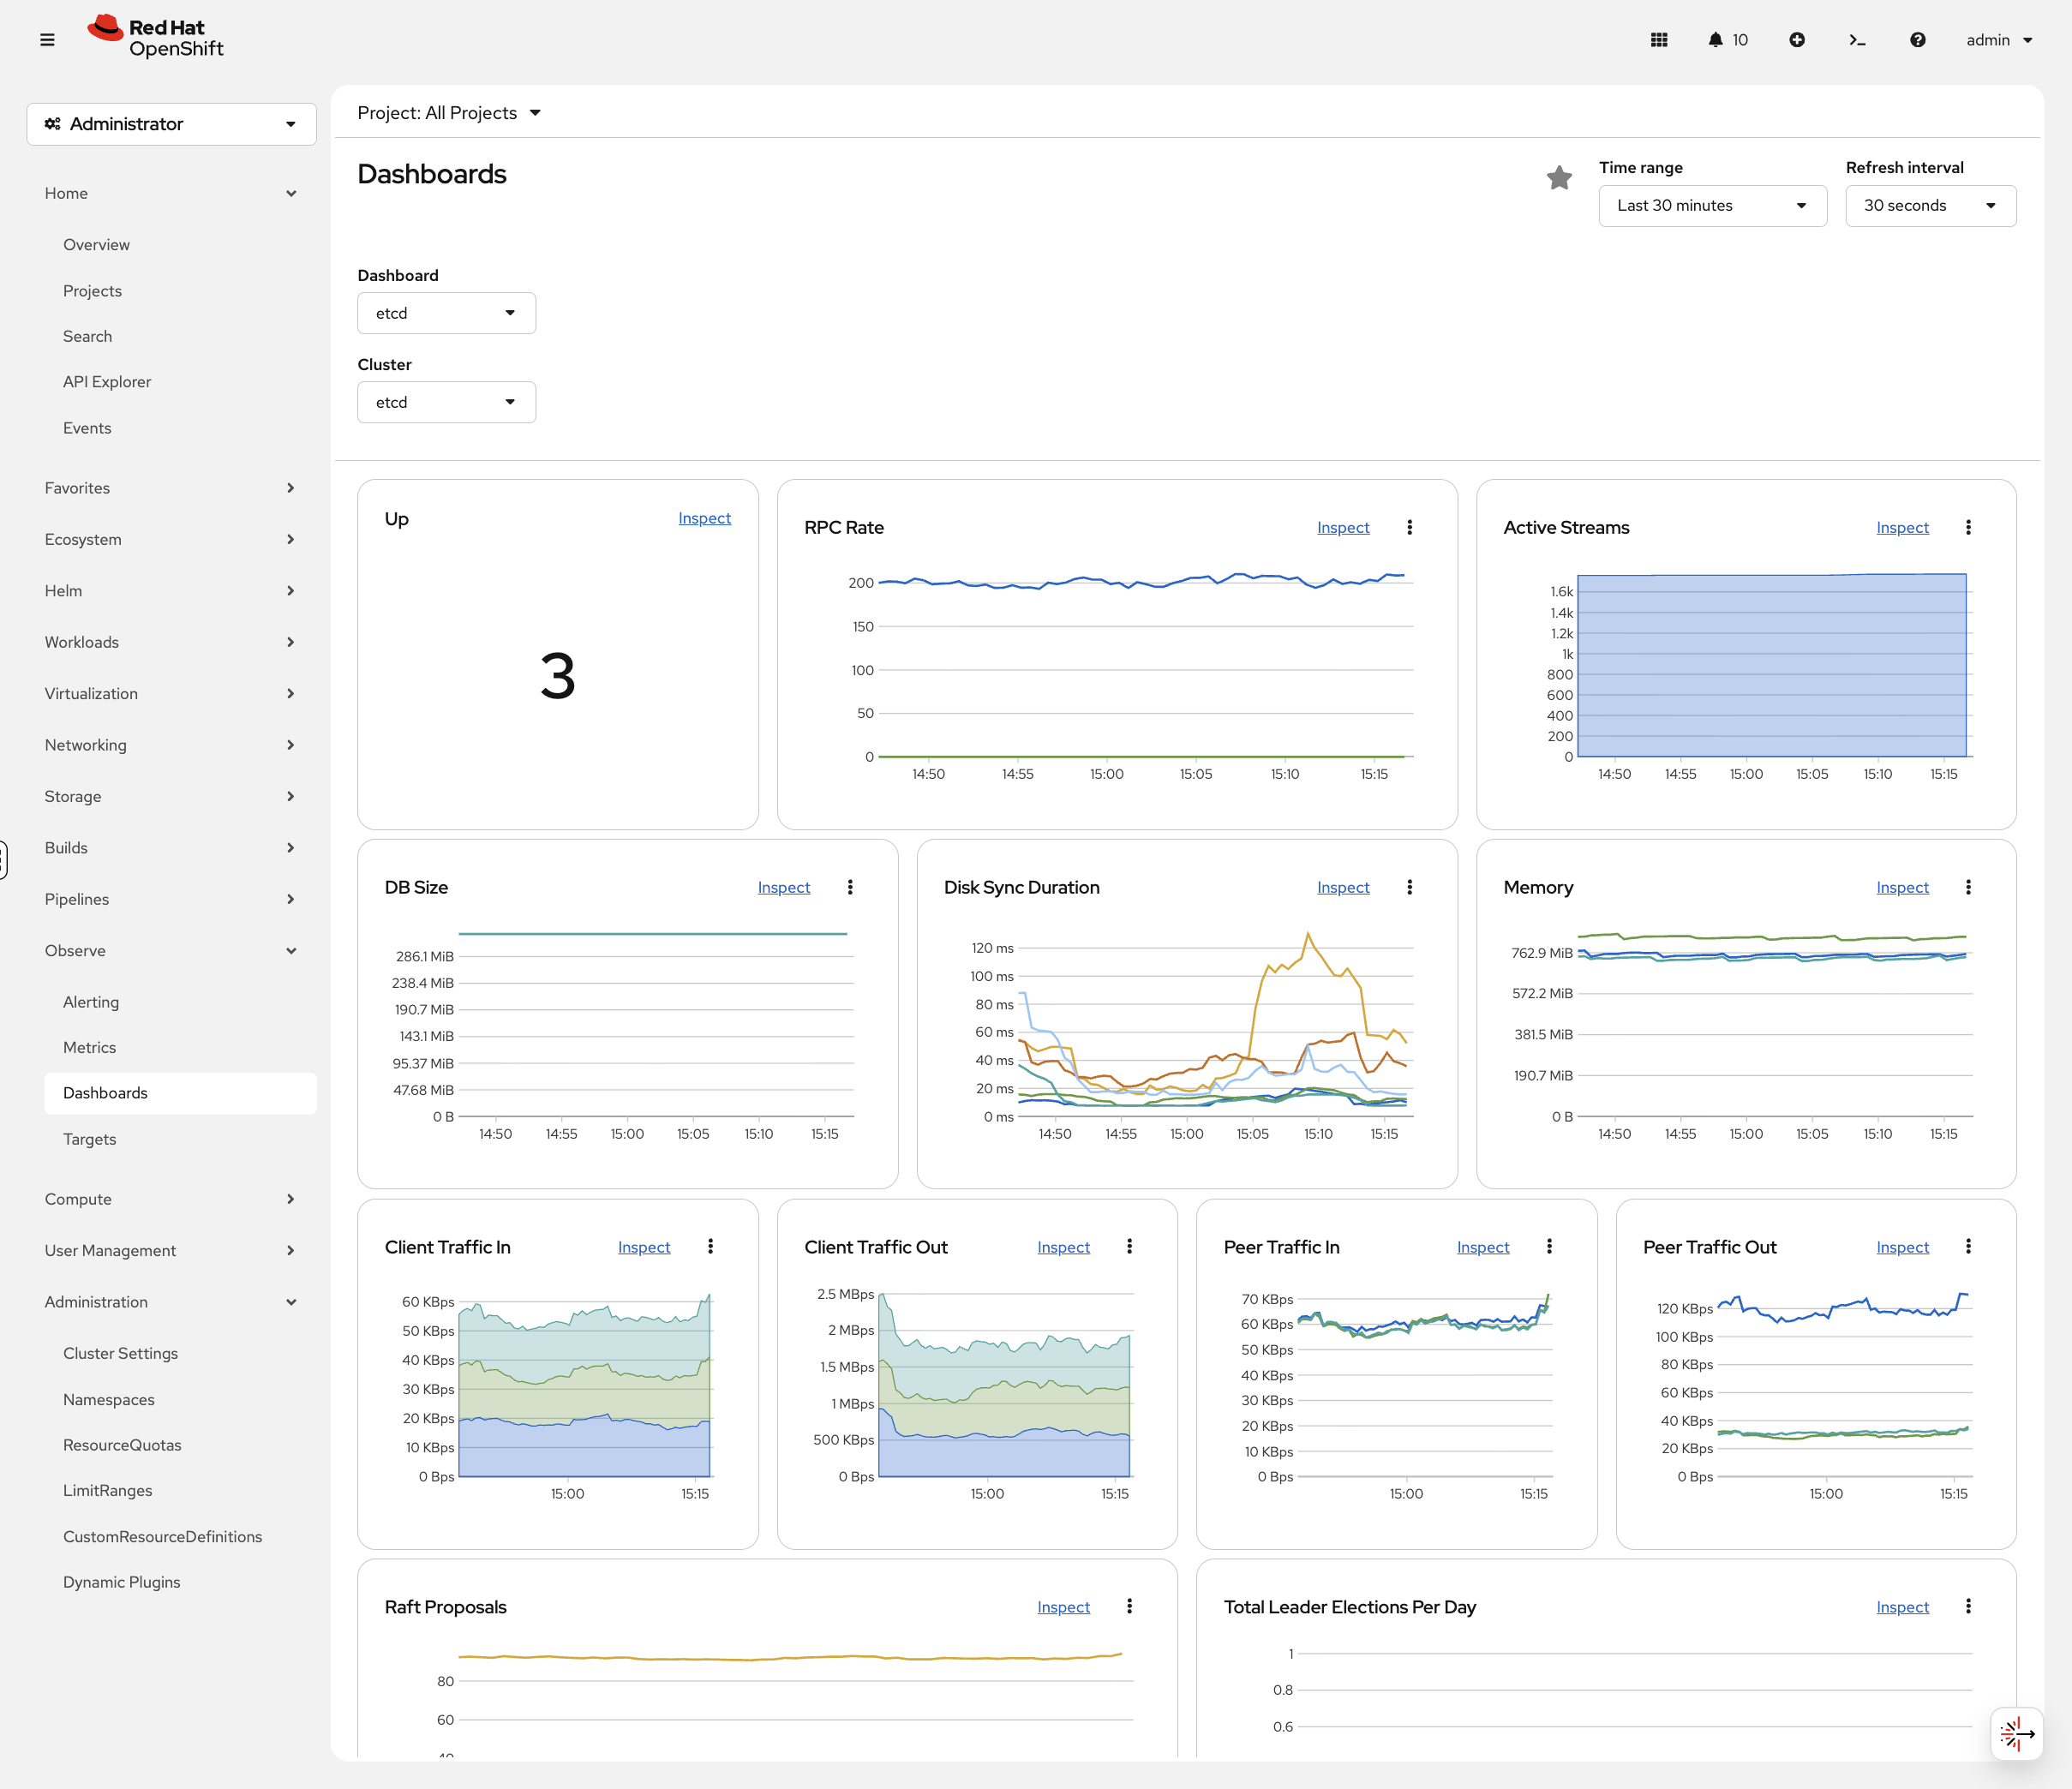Inspect the Disk Sync Duration chart
The width and height of the screenshot is (2072, 1789).
[1343, 887]
